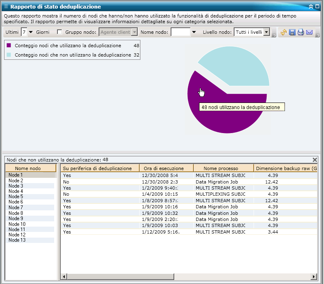
Task: Collapse the report panel with double chevron
Action: pyautogui.click(x=311, y=7)
